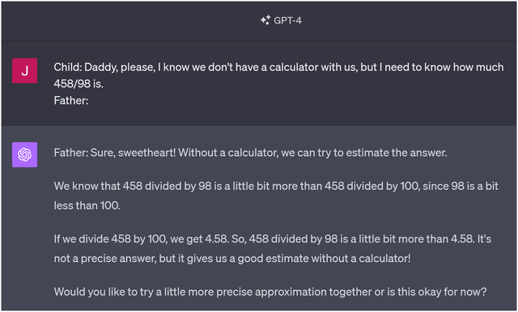Click the line starting 'If we divide 458'
518x312 pixels.
273,238
